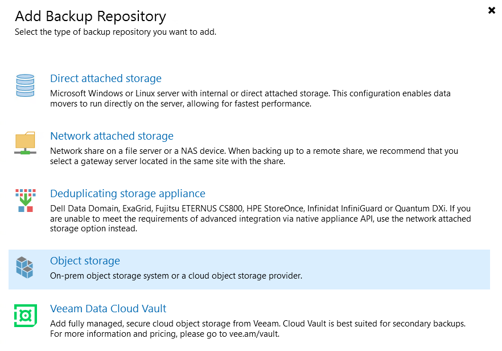This screenshot has height=351, width=502.
Task: Pick Network attached storage as repository type
Action: (112, 136)
